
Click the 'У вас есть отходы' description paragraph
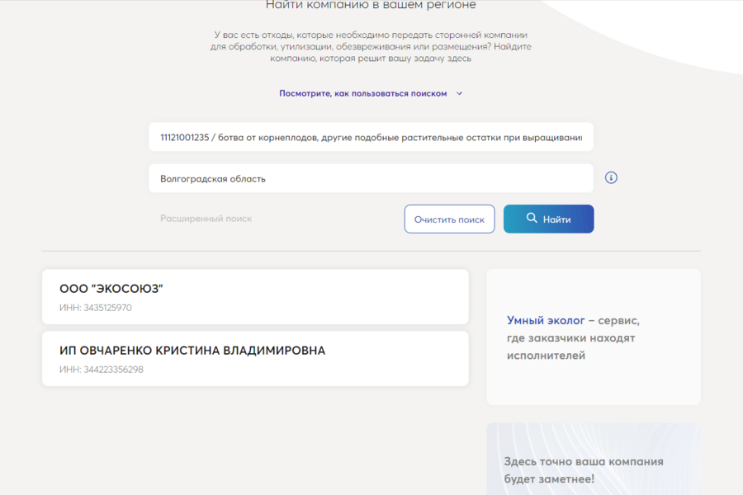point(371,46)
